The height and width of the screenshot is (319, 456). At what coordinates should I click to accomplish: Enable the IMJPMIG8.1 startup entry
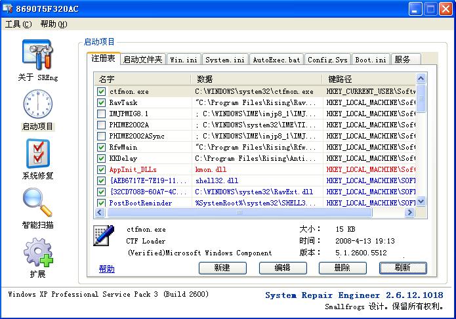coord(101,114)
